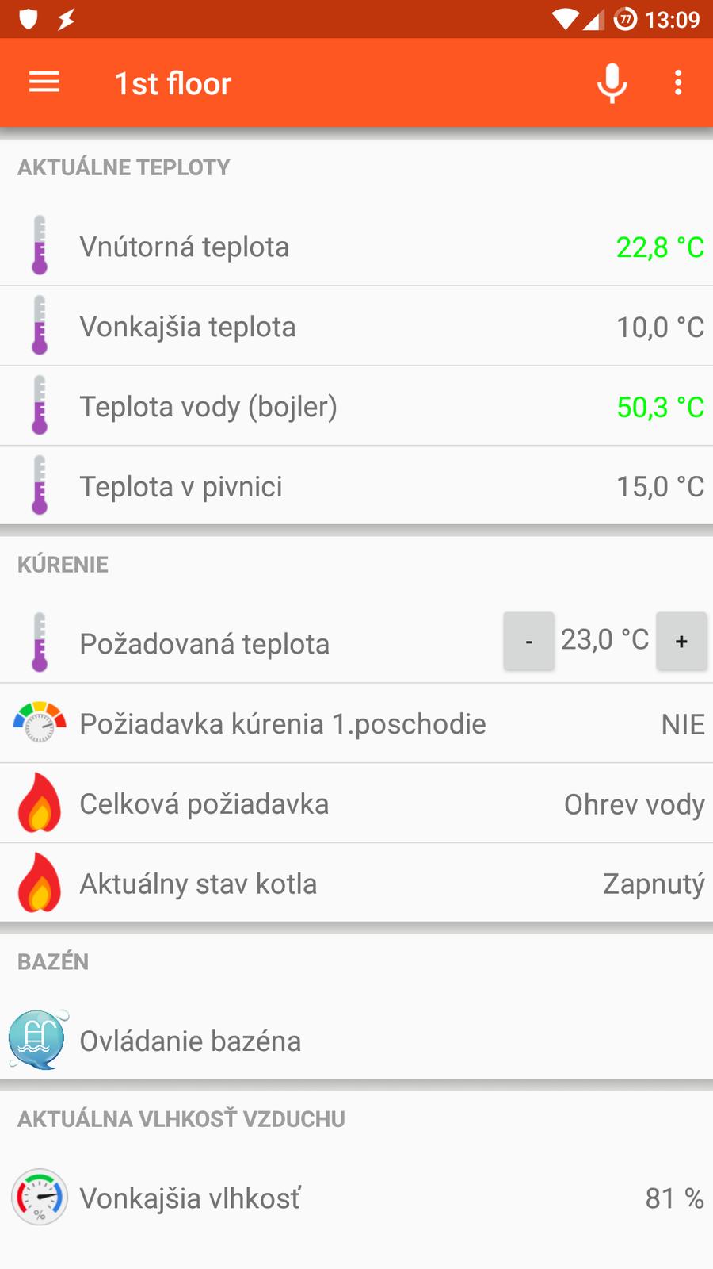Decrease Požadovaná teplota with the minus button

(528, 641)
